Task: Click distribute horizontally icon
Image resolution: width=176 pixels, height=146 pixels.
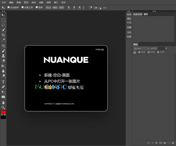Action: click(105, 8)
